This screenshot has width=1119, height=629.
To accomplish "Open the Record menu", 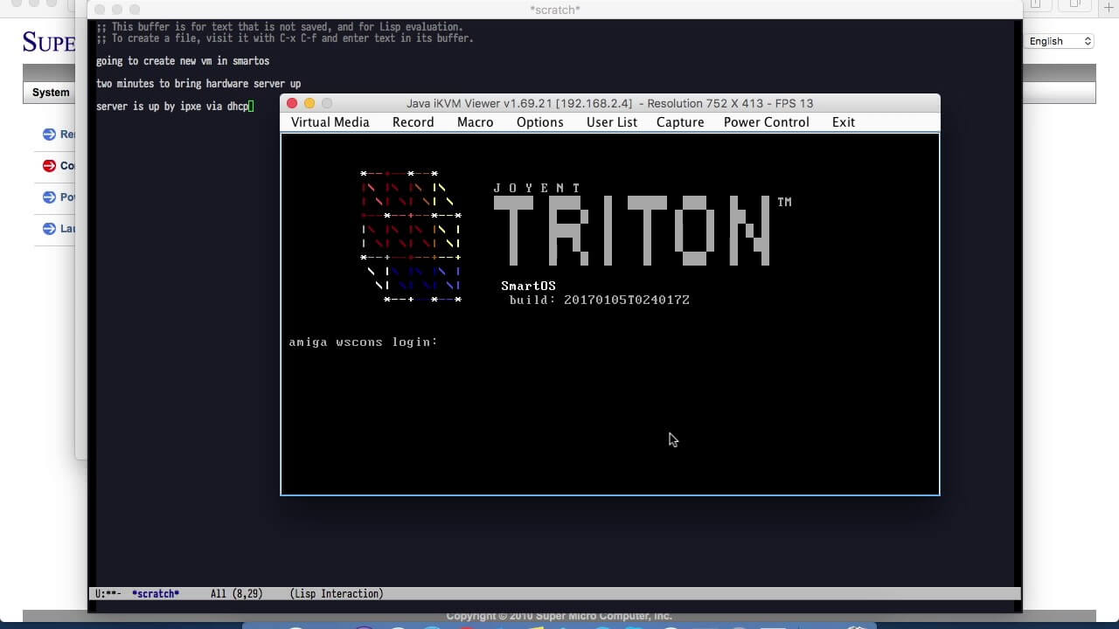I will click(x=413, y=122).
